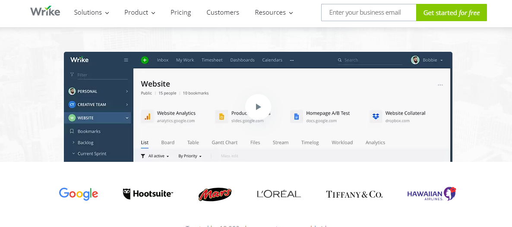Open the Resources dropdown menu
512x227 pixels.
point(274,13)
